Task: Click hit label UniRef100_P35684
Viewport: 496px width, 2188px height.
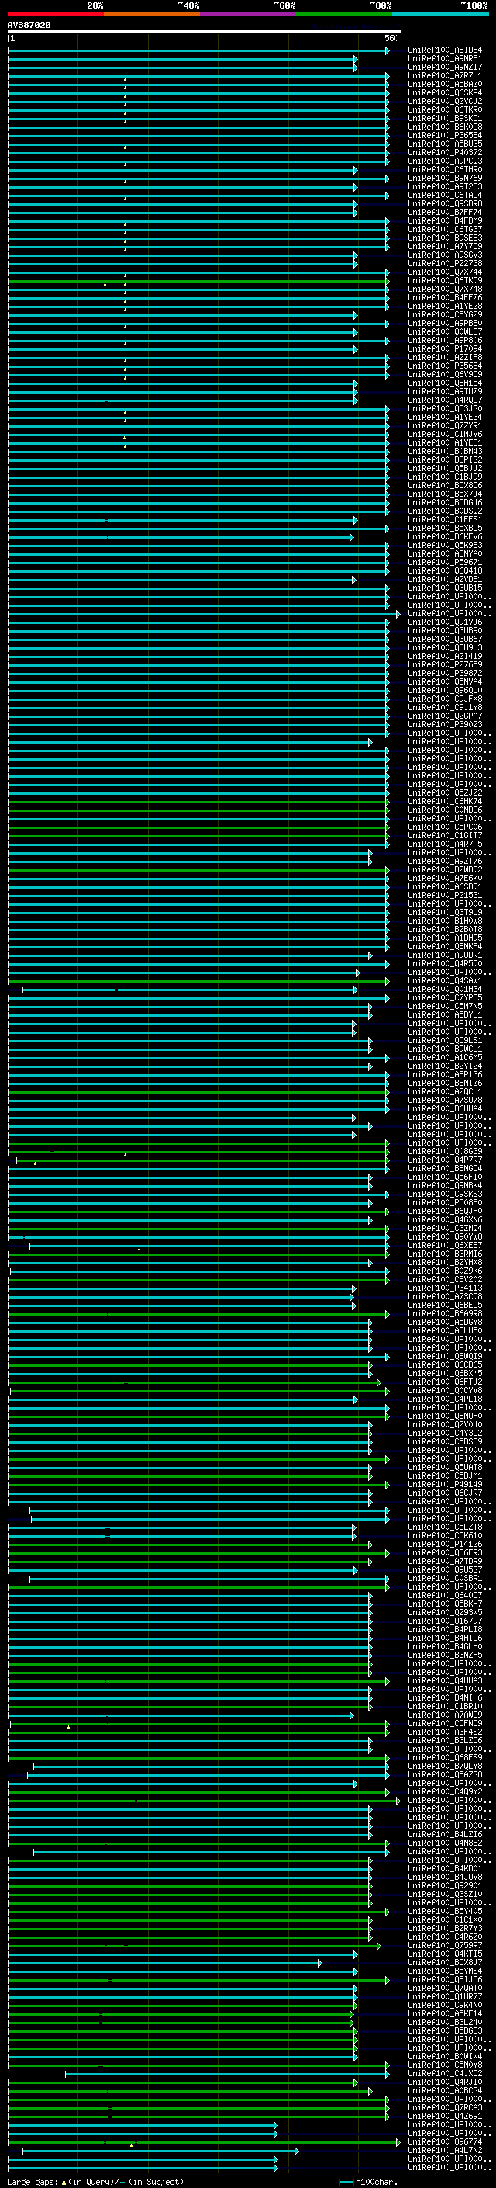Action: point(445,366)
